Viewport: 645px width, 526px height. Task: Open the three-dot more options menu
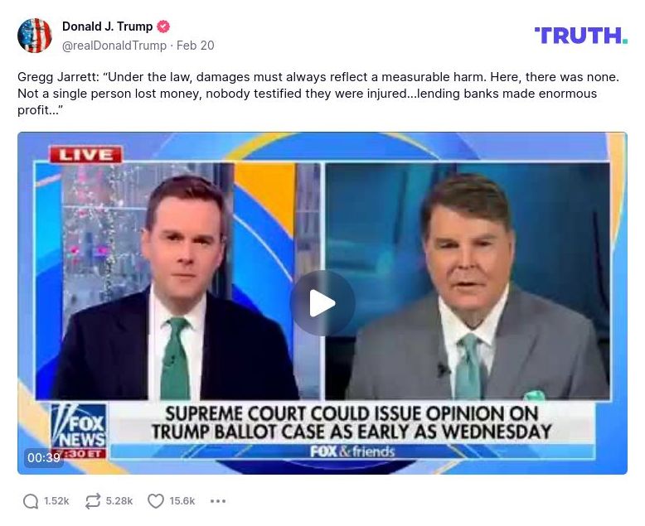tap(217, 501)
